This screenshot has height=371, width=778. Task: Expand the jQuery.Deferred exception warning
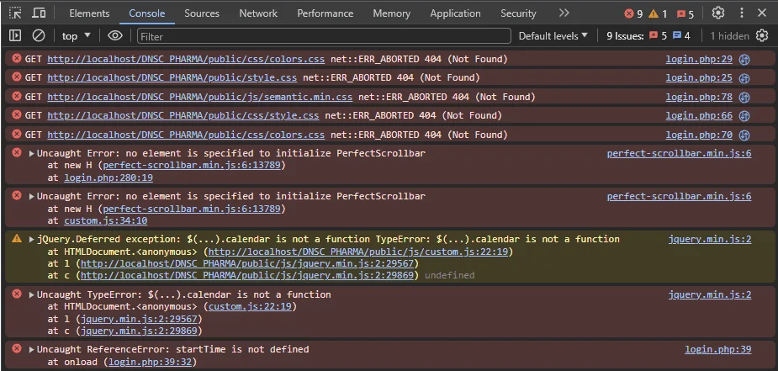tap(32, 240)
